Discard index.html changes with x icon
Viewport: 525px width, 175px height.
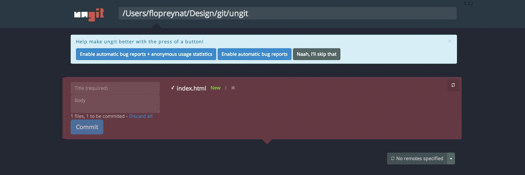pyautogui.click(x=233, y=88)
